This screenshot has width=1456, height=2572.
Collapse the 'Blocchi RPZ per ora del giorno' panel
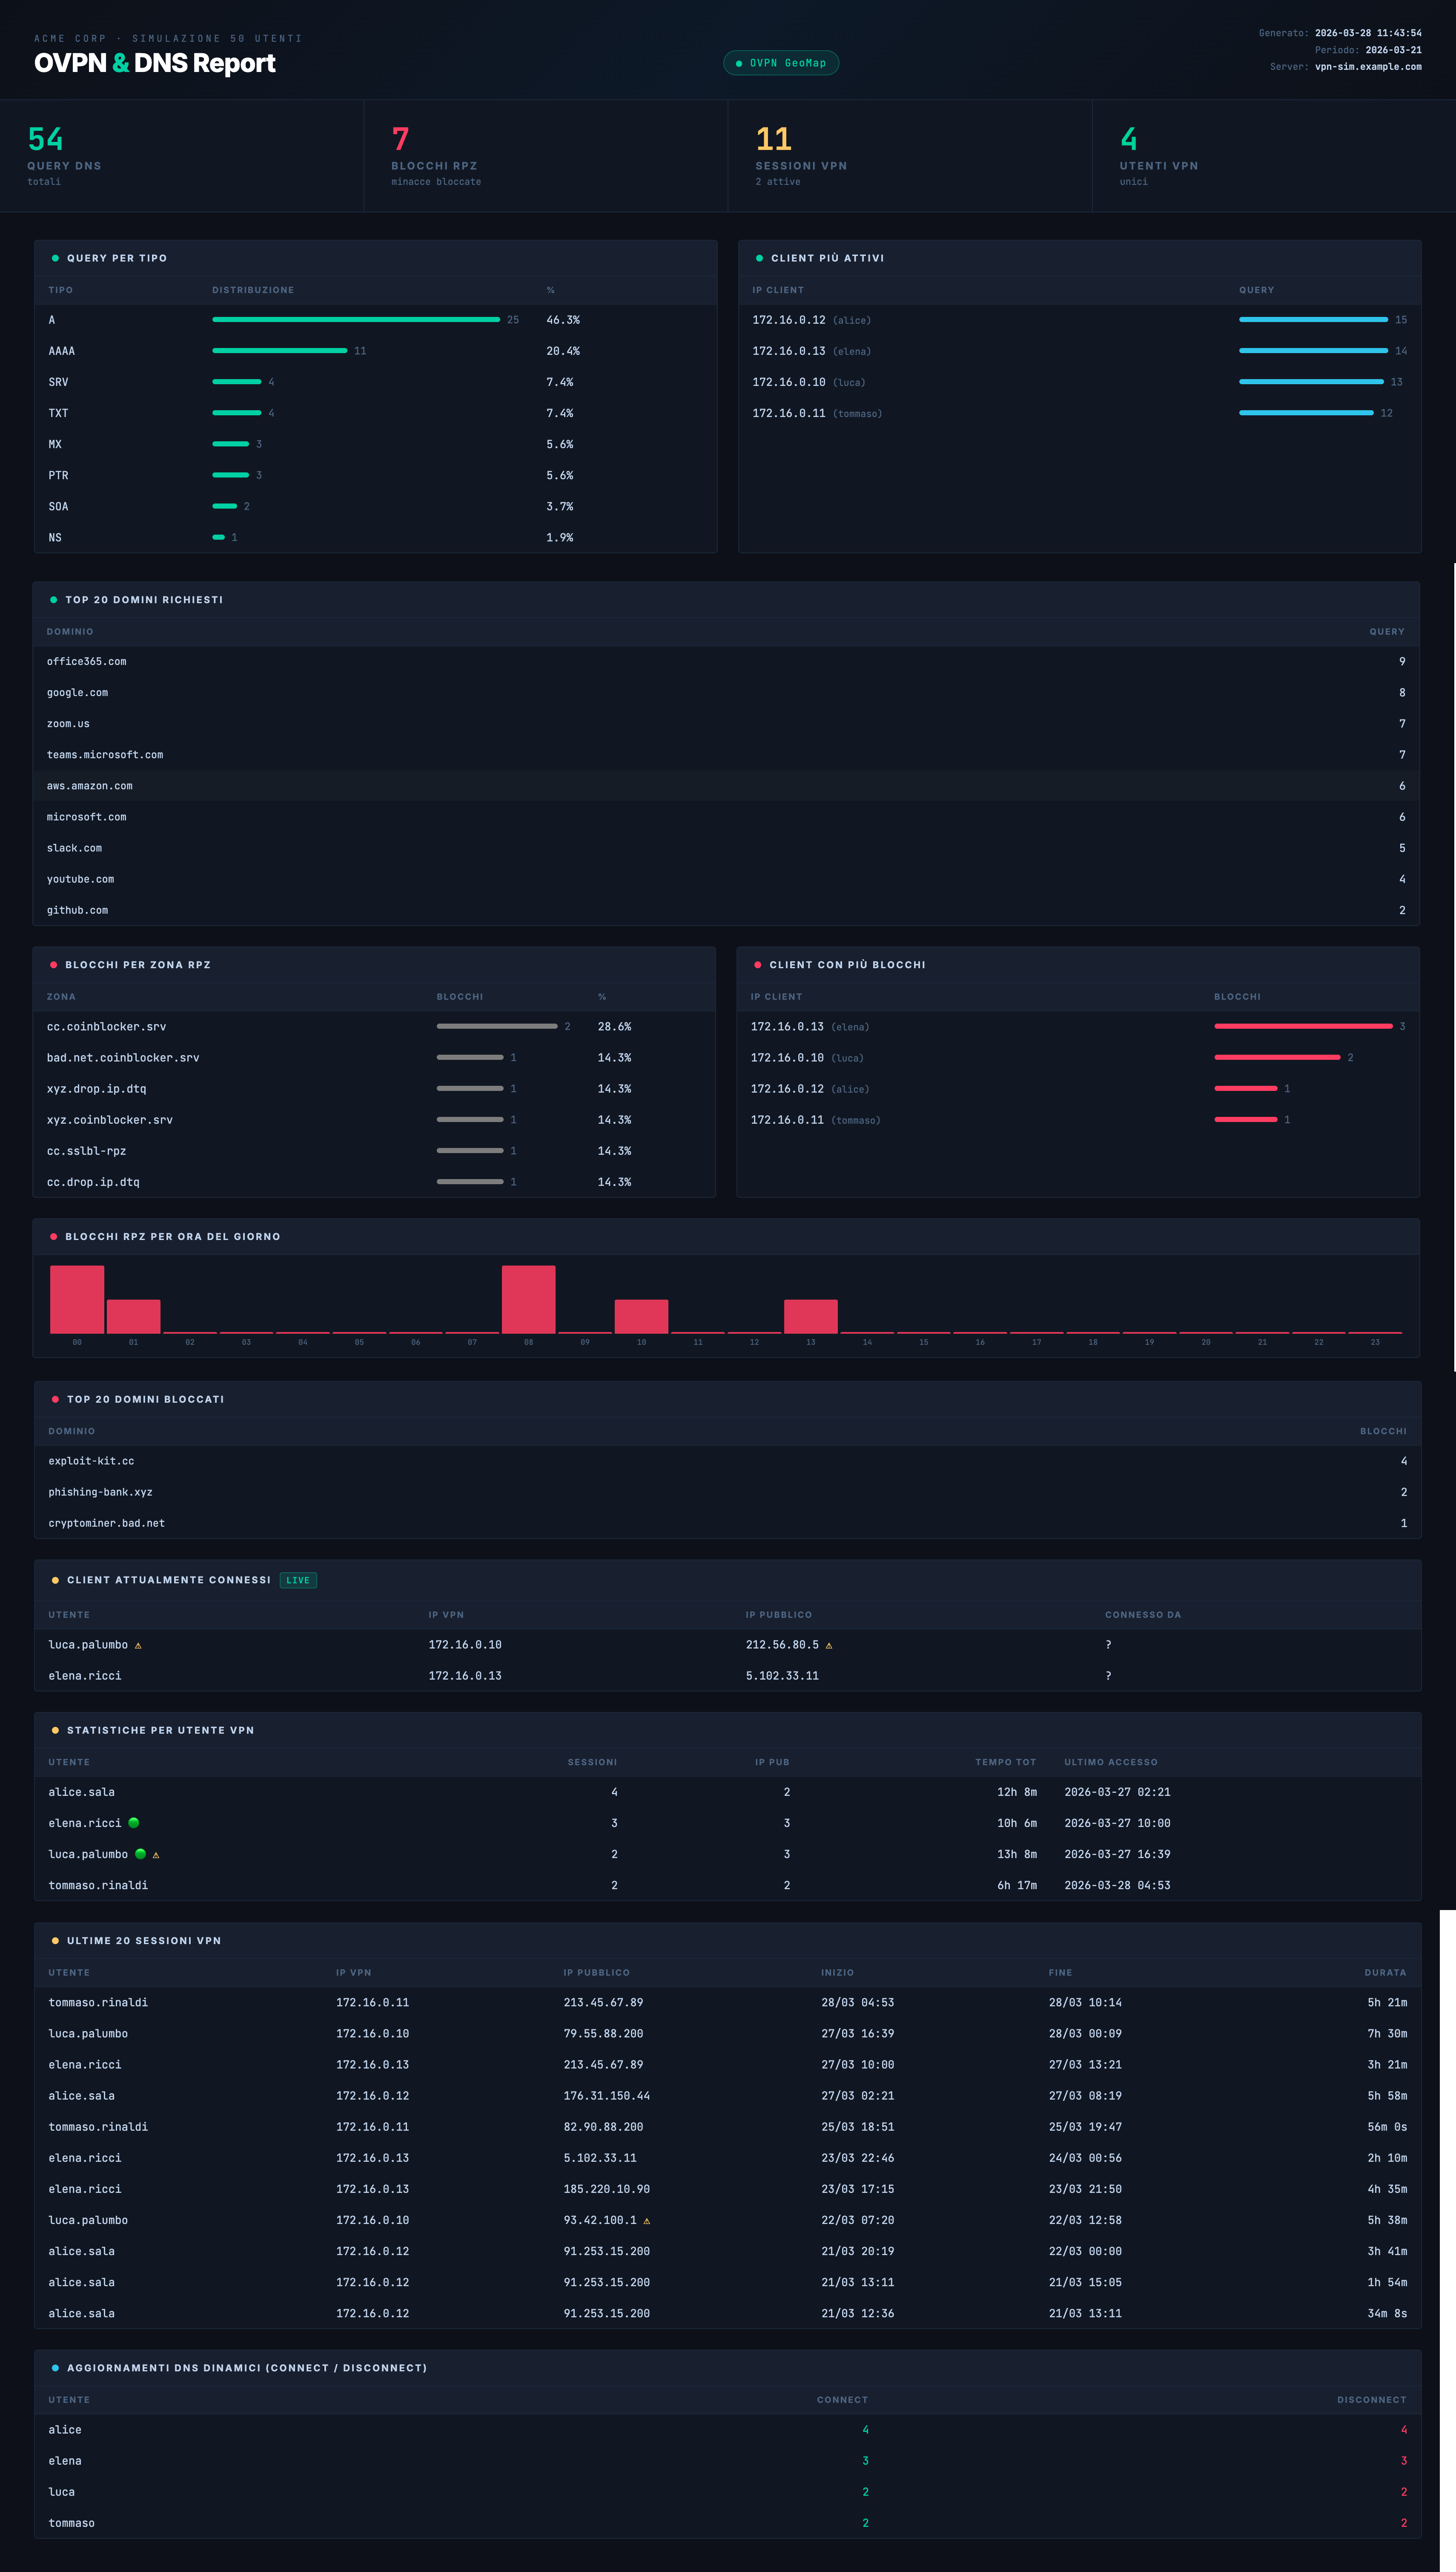pos(171,1237)
